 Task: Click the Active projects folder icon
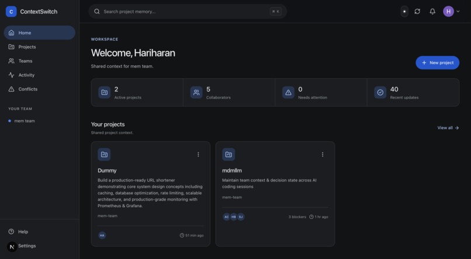tap(104, 92)
